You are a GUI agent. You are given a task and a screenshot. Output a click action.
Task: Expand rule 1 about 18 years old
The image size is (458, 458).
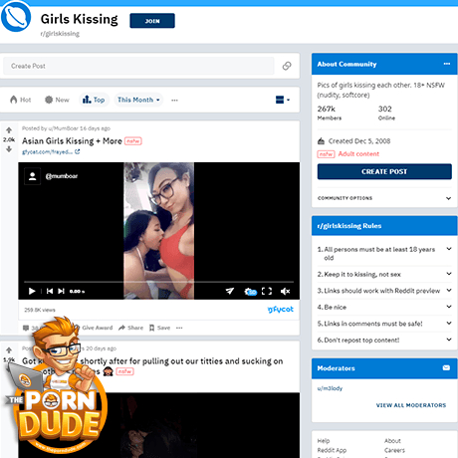tap(384, 253)
